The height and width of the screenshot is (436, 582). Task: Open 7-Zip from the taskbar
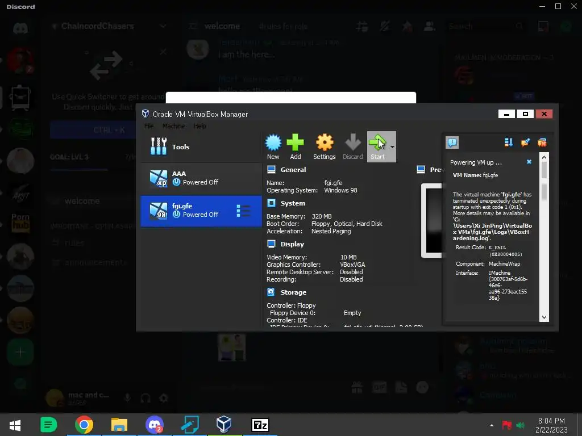[x=260, y=425]
